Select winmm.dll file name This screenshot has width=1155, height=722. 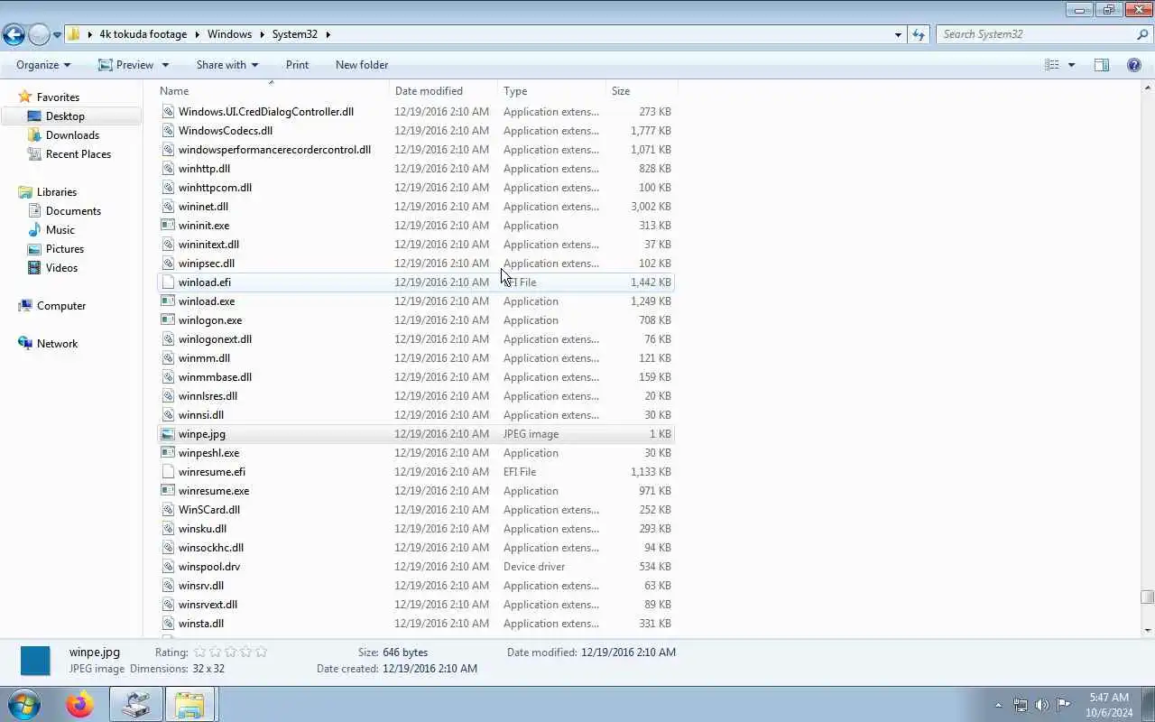[204, 358]
